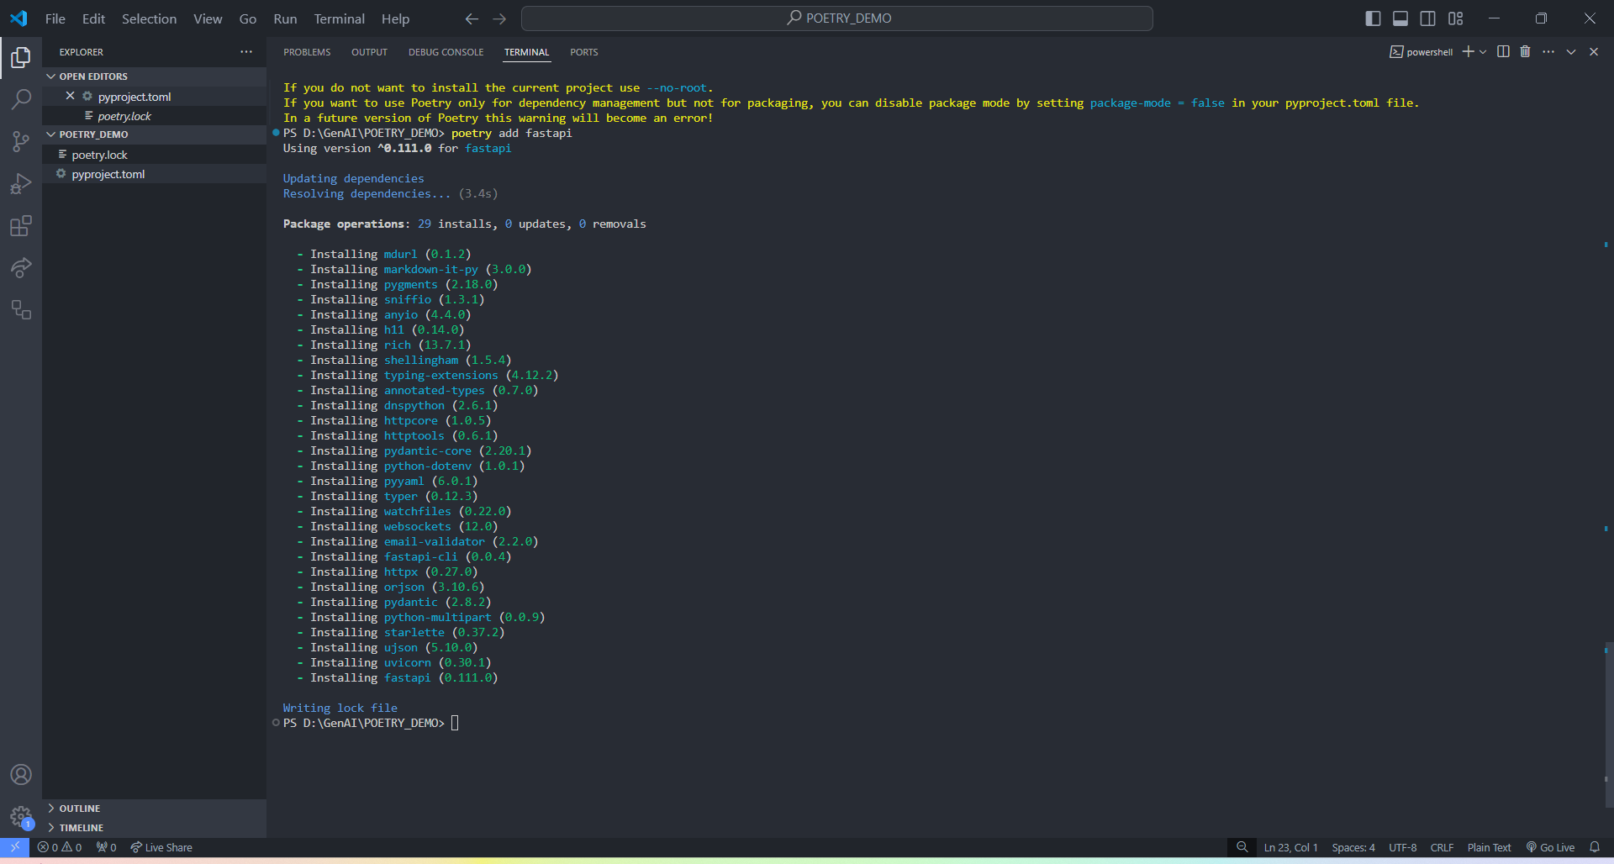Change language mode from Plain Text
Viewport: 1614px width, 864px height.
pyautogui.click(x=1489, y=847)
